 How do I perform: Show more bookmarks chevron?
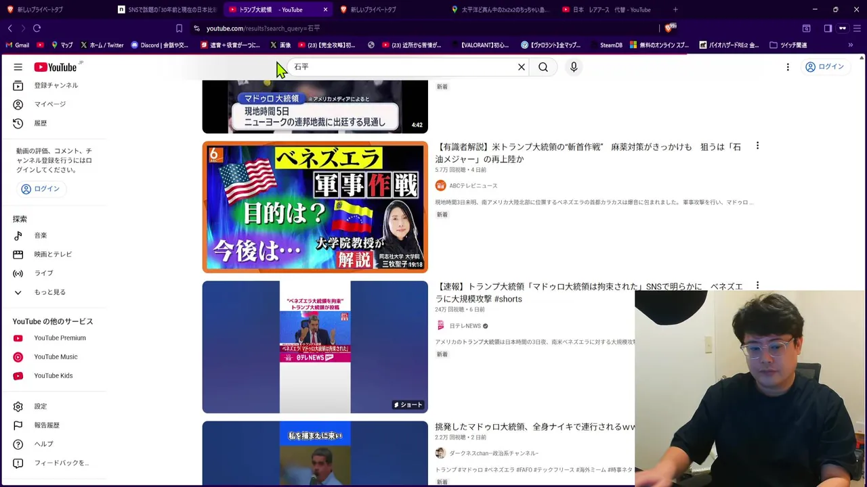click(x=851, y=45)
